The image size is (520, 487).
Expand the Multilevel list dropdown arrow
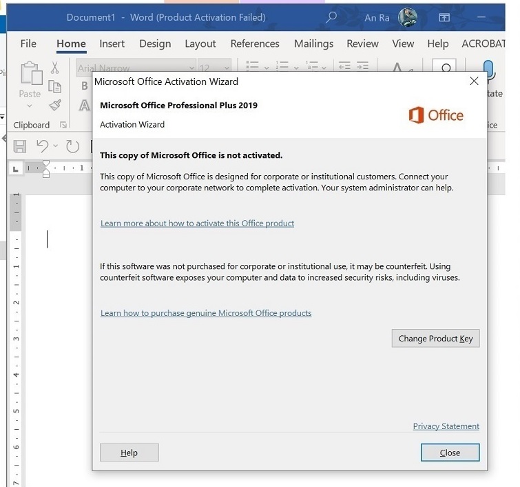[324, 68]
